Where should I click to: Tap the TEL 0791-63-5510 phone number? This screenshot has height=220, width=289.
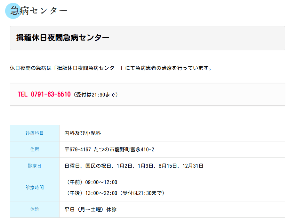44,94
